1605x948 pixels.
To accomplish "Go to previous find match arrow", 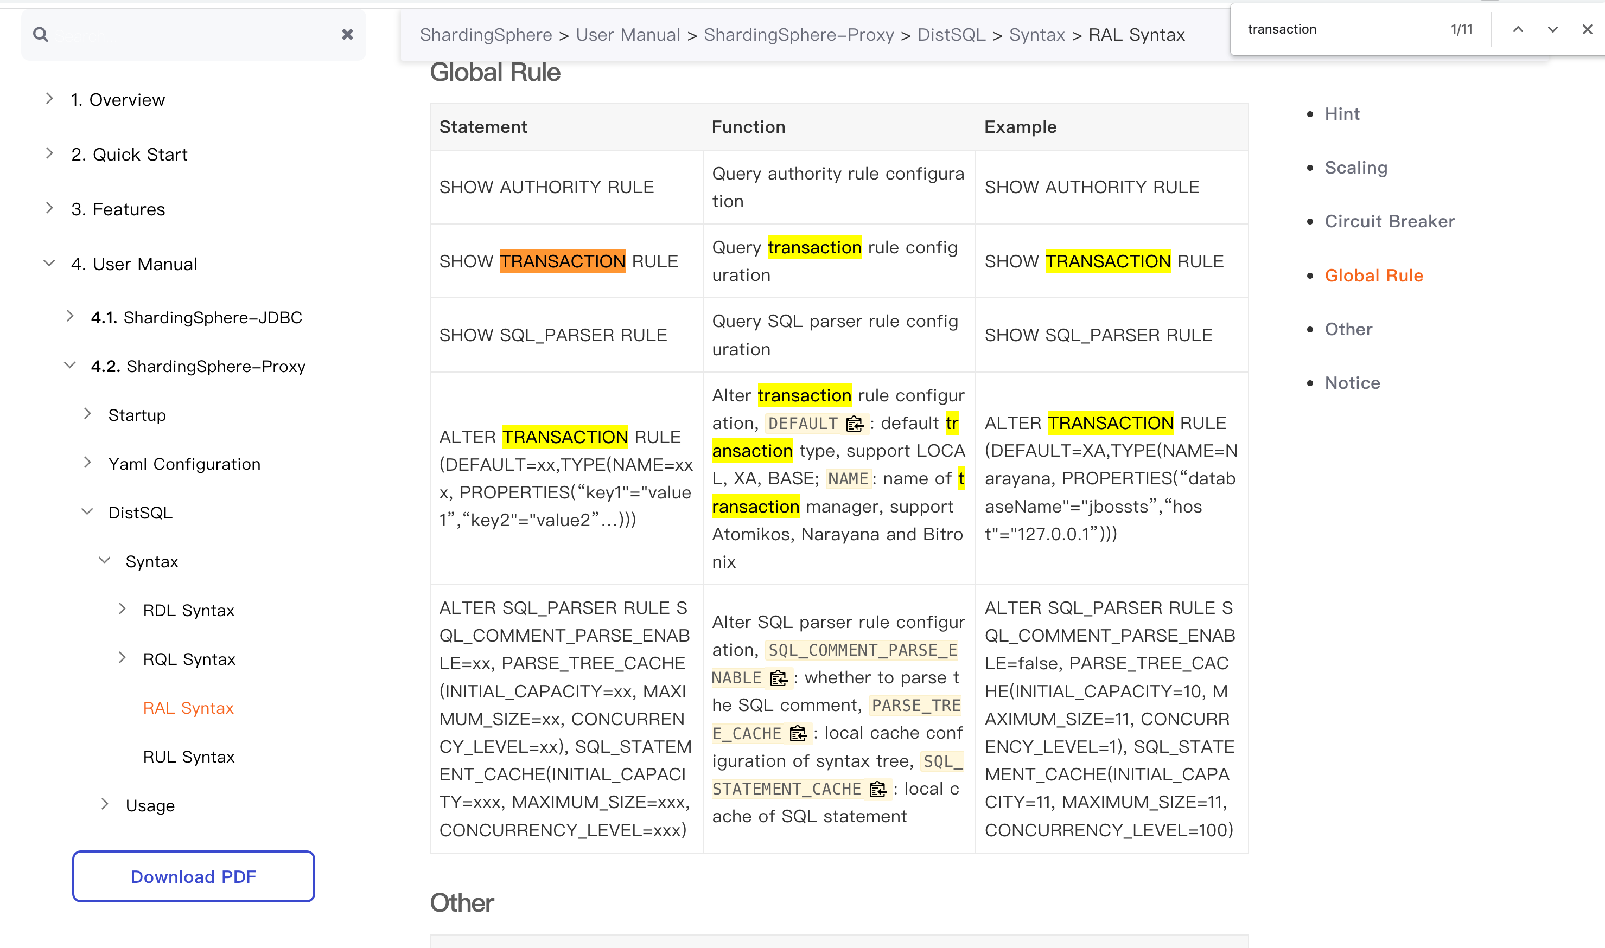I will (1518, 29).
